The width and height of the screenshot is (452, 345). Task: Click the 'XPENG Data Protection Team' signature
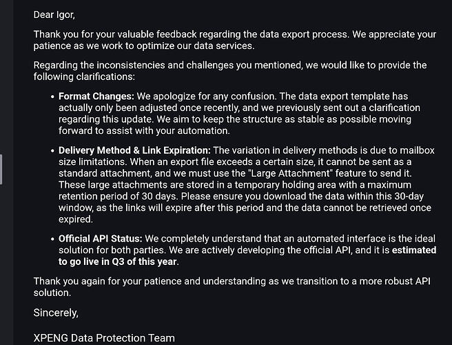[104, 338]
